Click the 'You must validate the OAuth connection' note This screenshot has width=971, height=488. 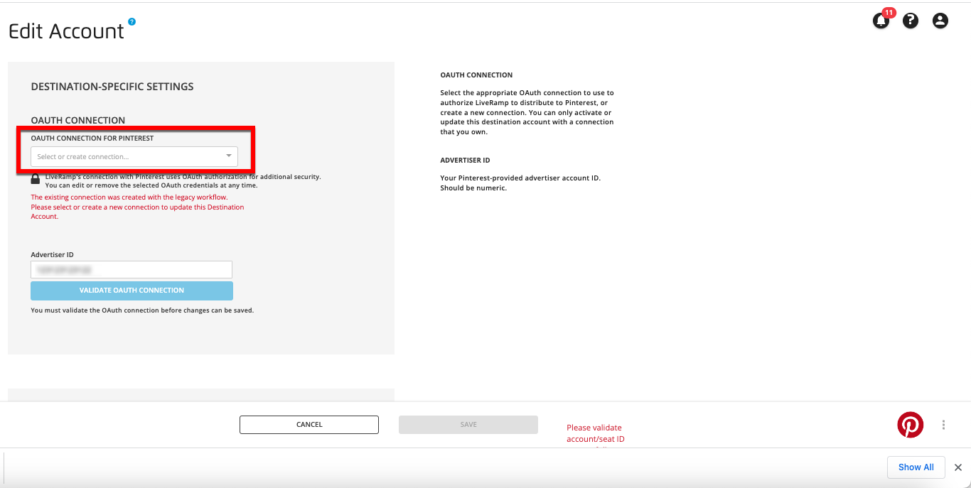click(142, 310)
